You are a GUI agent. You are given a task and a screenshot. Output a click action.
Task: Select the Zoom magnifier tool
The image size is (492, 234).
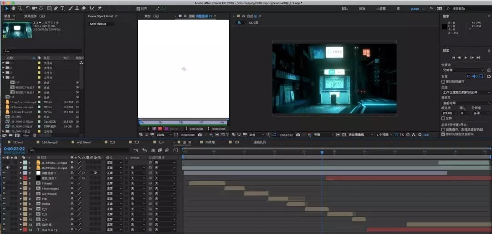(x=19, y=8)
